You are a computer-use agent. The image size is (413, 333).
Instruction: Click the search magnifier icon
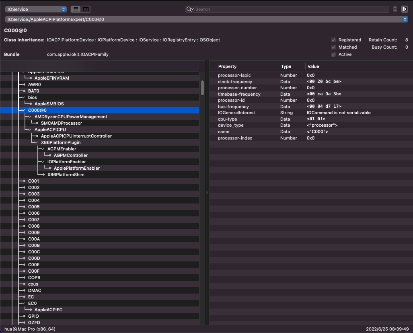click(189, 9)
